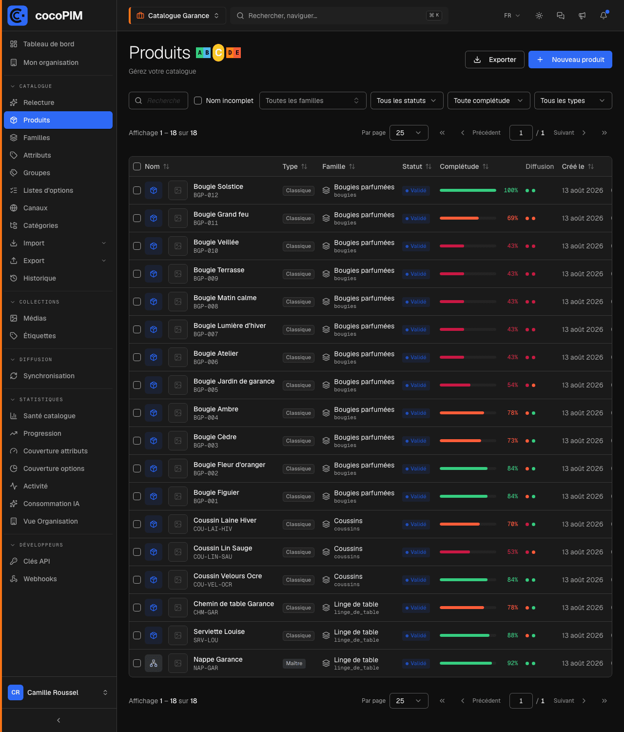Select all products with the header checkbox
The height and width of the screenshot is (732, 624).
pos(137,166)
